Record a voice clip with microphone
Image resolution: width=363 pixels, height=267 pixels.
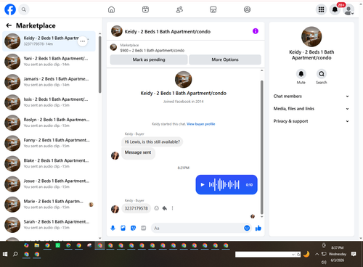tap(113, 228)
